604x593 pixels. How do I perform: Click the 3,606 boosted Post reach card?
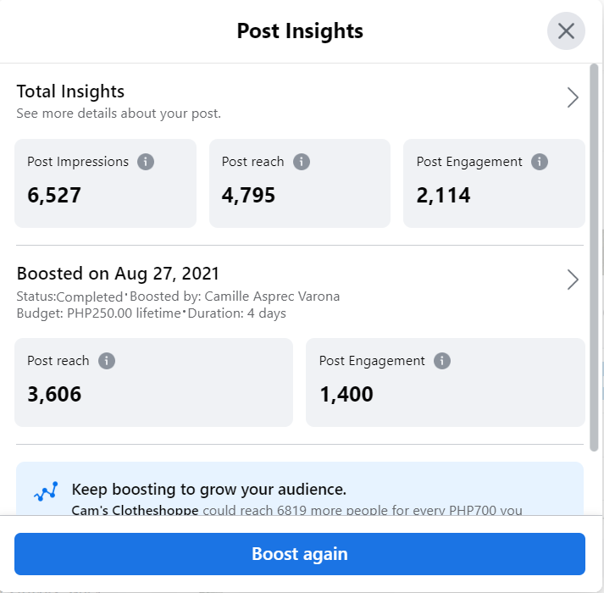click(x=153, y=383)
